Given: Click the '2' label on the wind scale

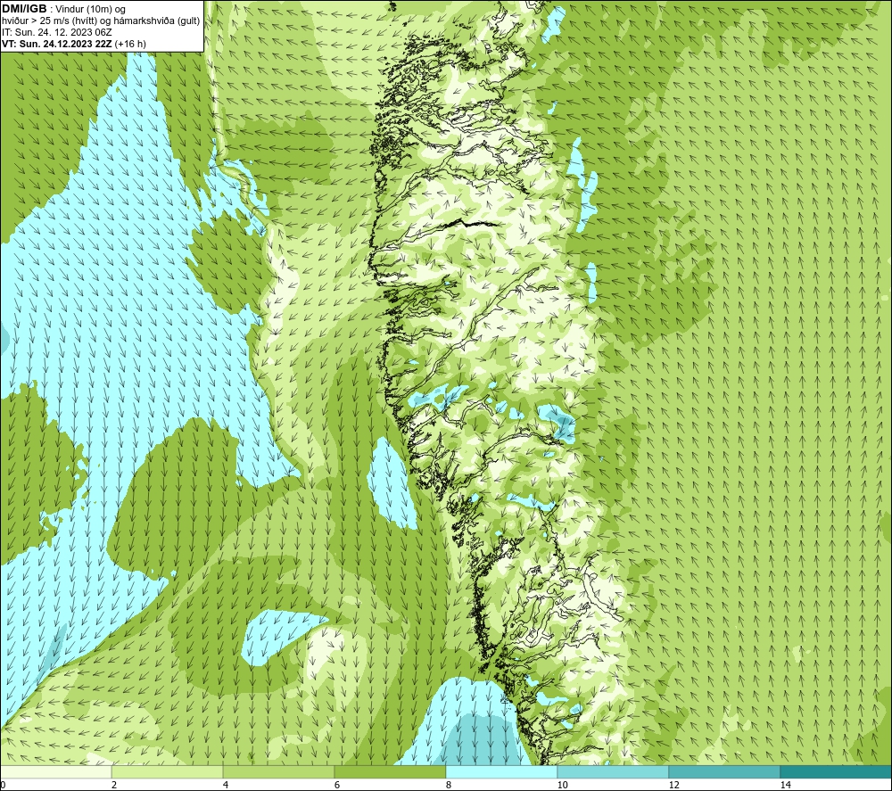Looking at the screenshot, I should 114,785.
